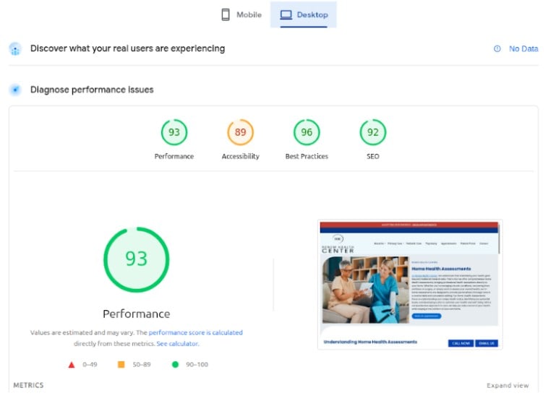Click the SEO label

[373, 157]
